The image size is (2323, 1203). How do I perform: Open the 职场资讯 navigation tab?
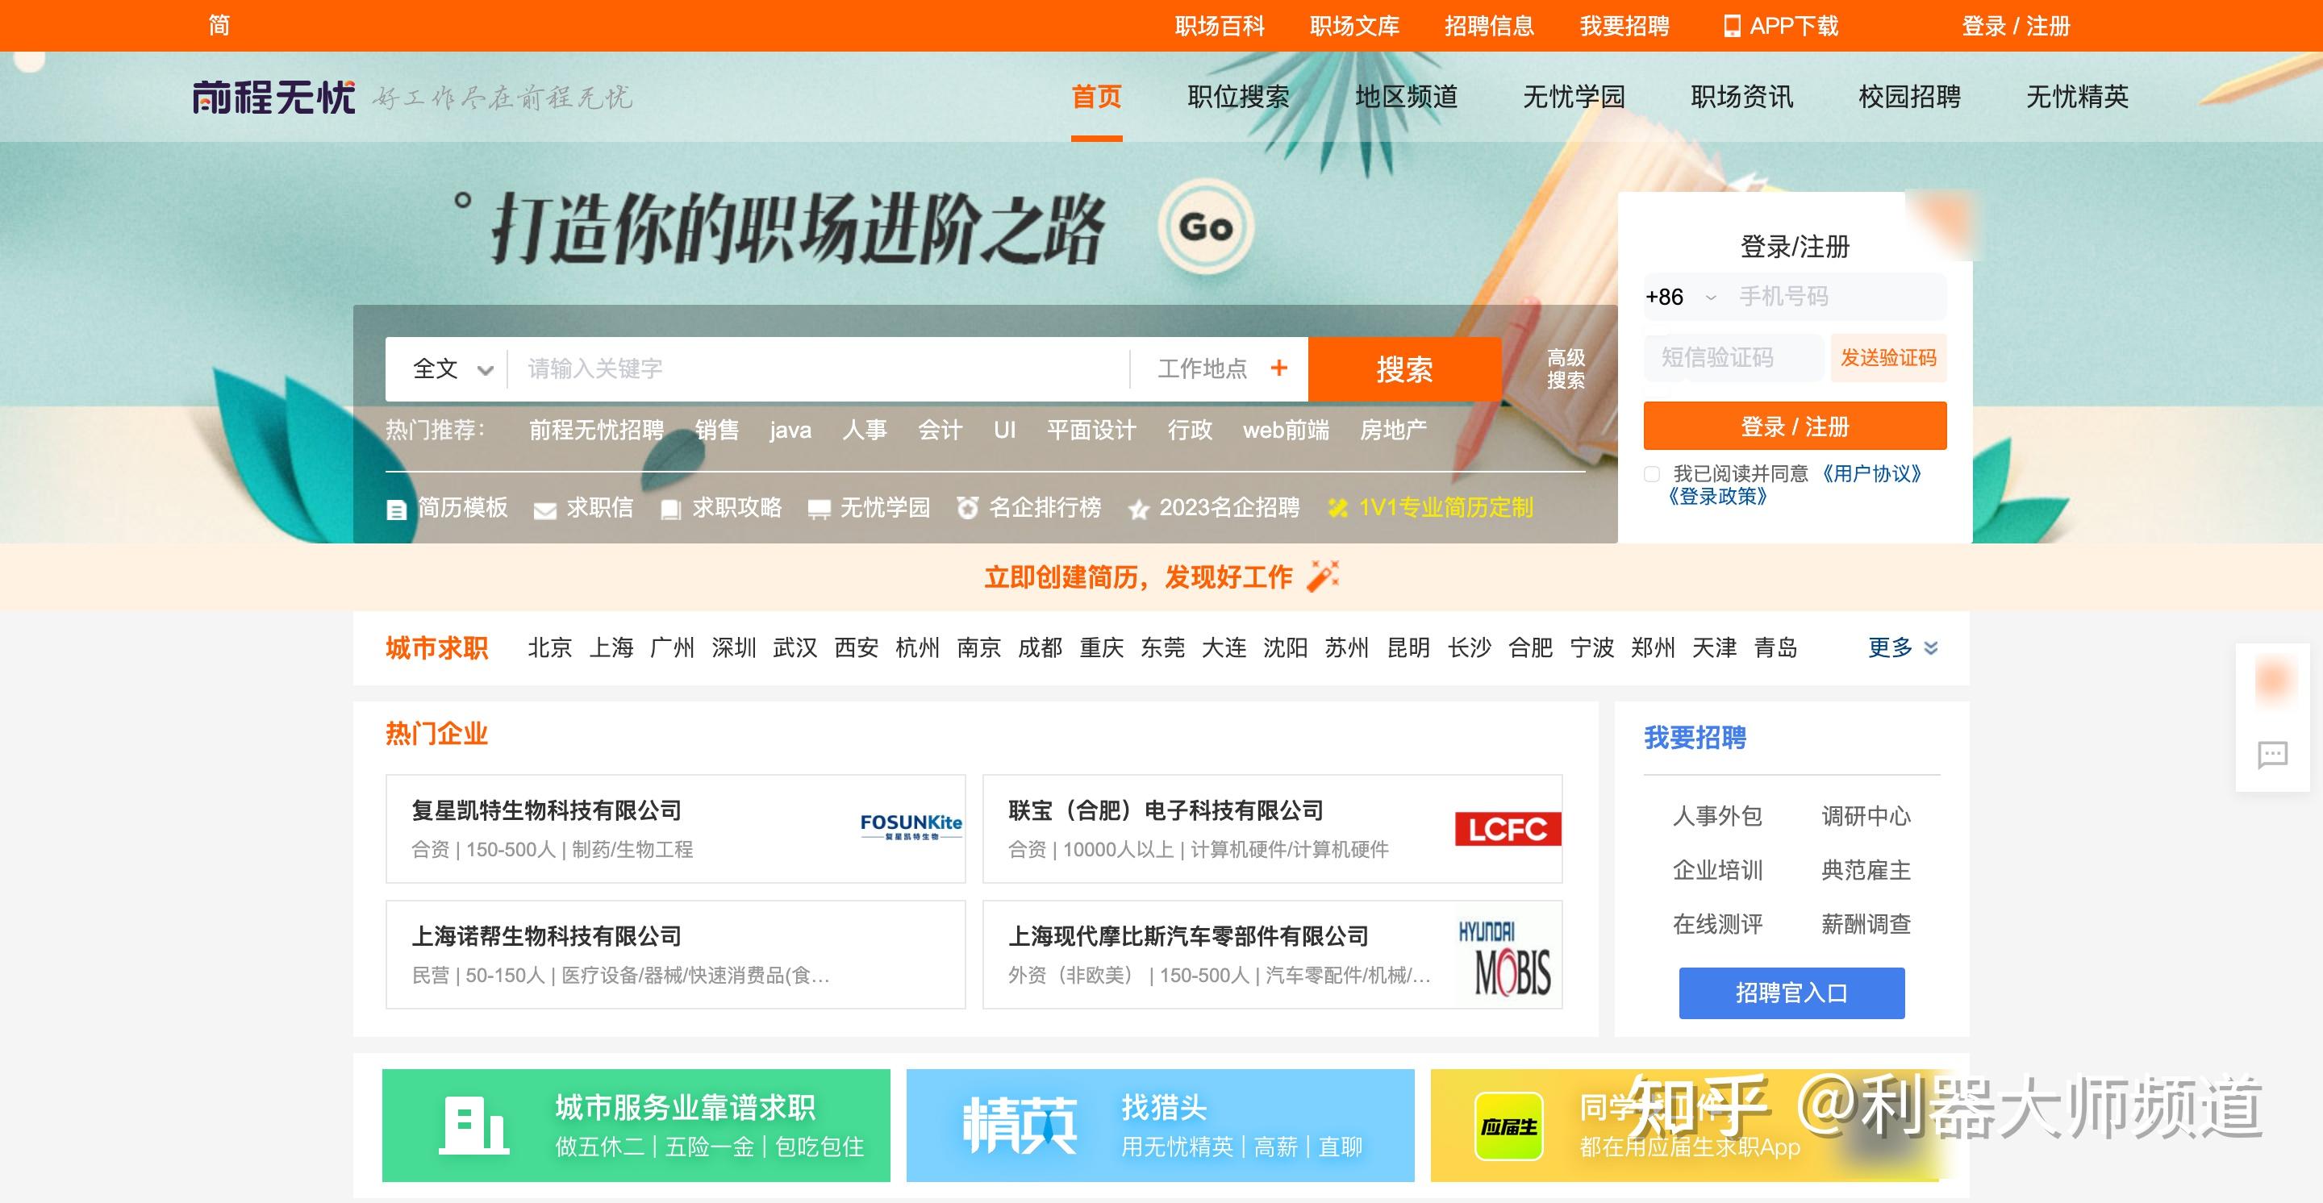(x=1741, y=97)
